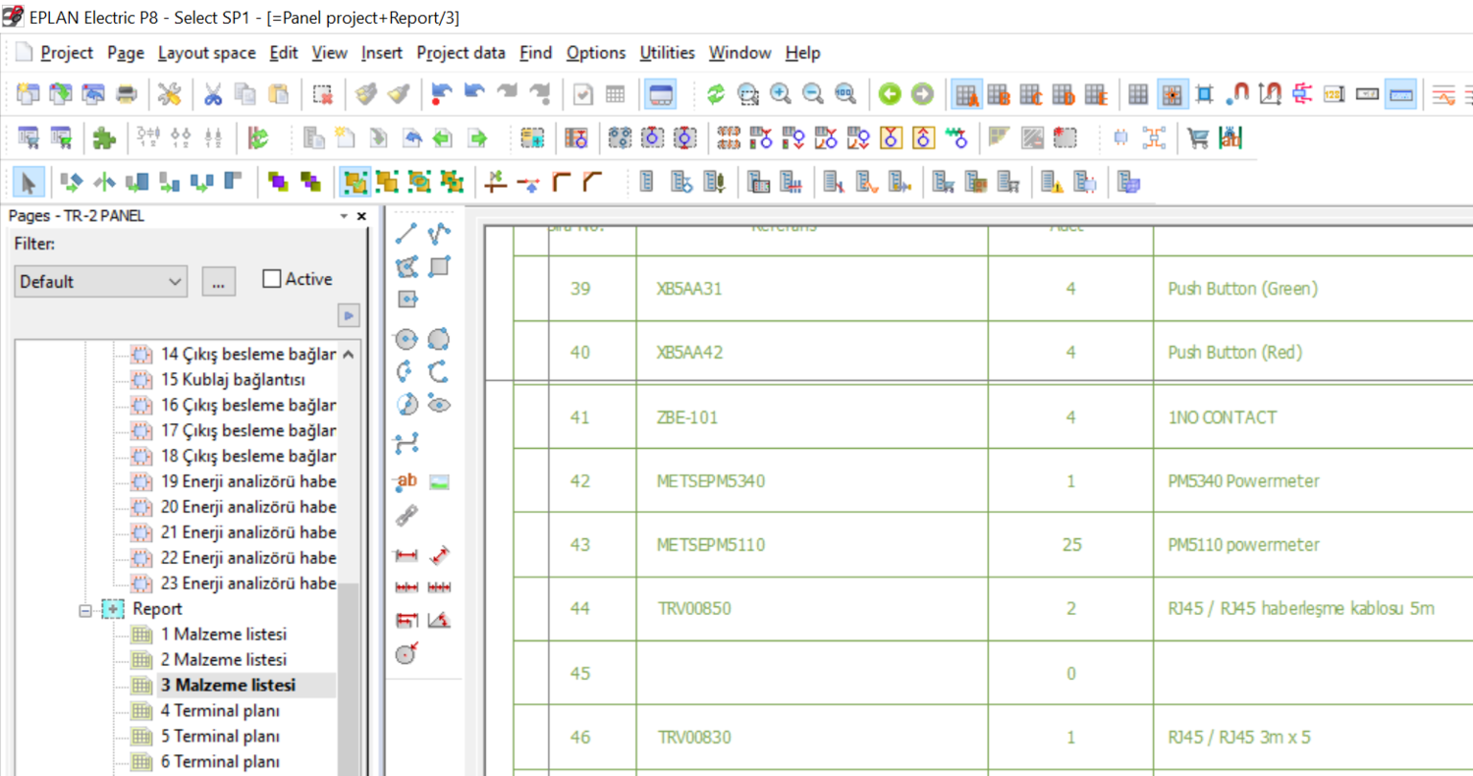Image resolution: width=1473 pixels, height=776 pixels.
Task: Toggle Grid D snap setting
Action: click(1064, 94)
